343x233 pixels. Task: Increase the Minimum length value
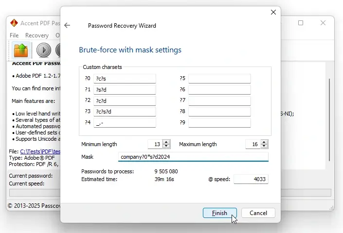(x=166, y=142)
